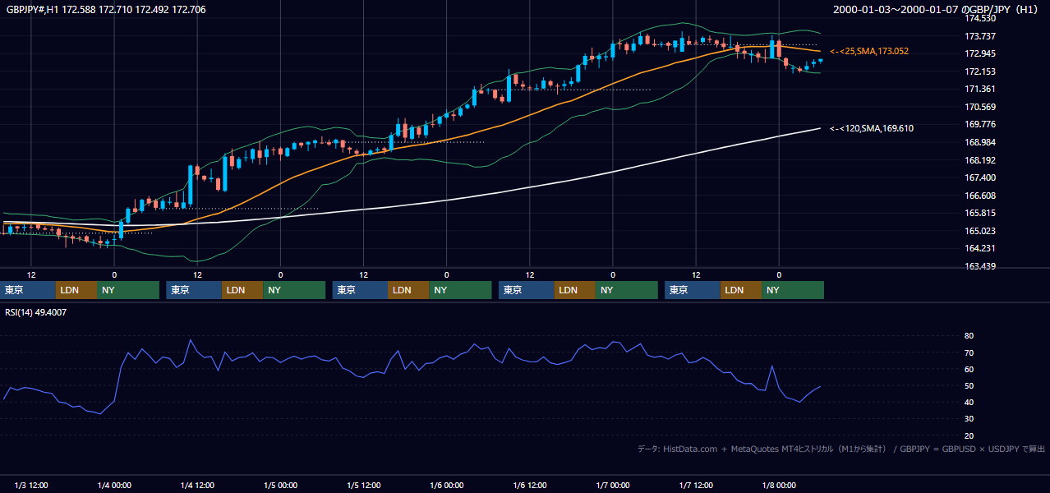Click price axis label 168.192

click(x=979, y=160)
